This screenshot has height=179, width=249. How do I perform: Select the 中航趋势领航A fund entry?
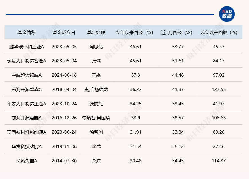tap(27, 75)
